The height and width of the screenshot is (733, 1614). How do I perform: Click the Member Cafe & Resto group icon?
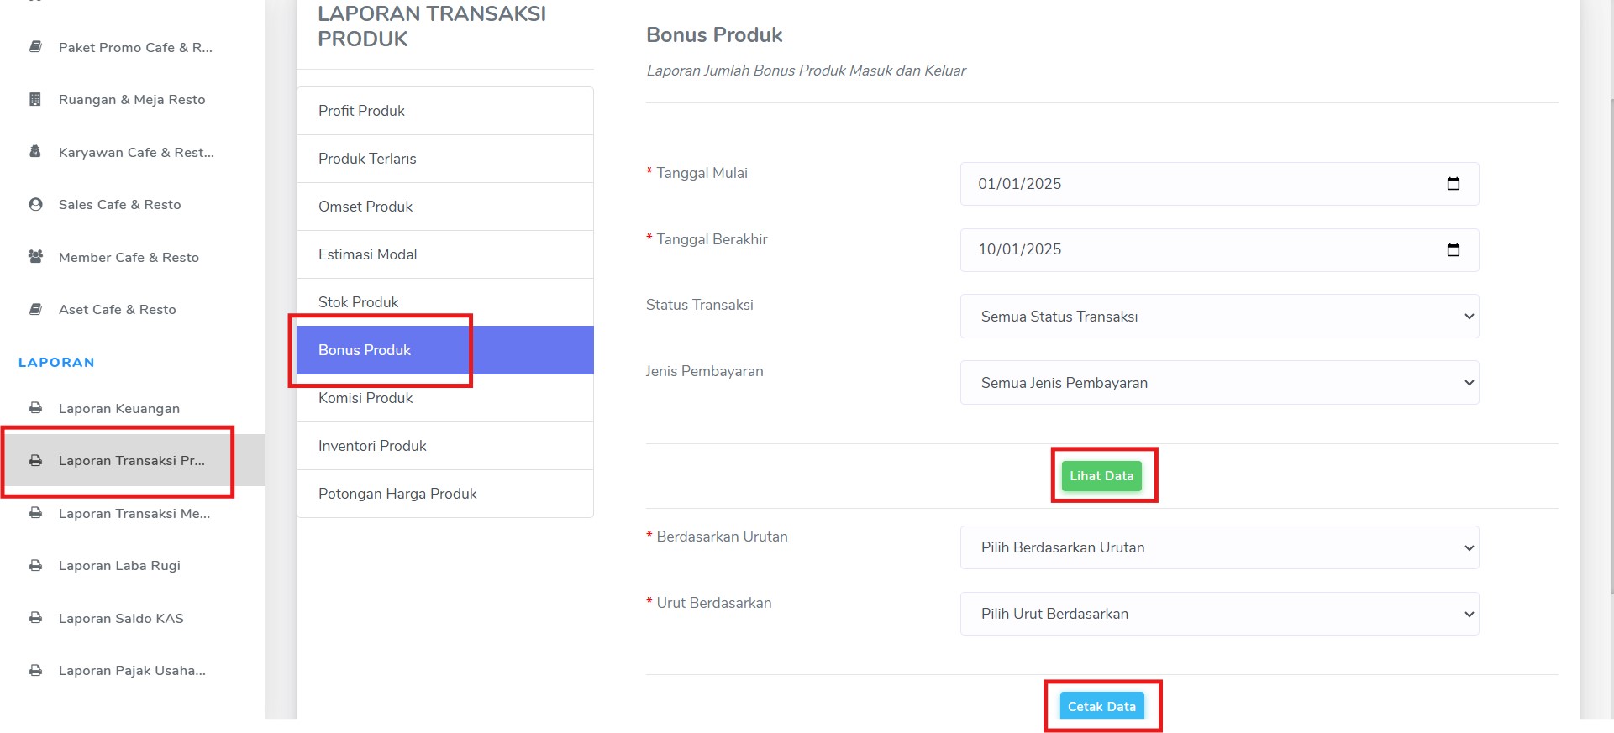(x=35, y=257)
